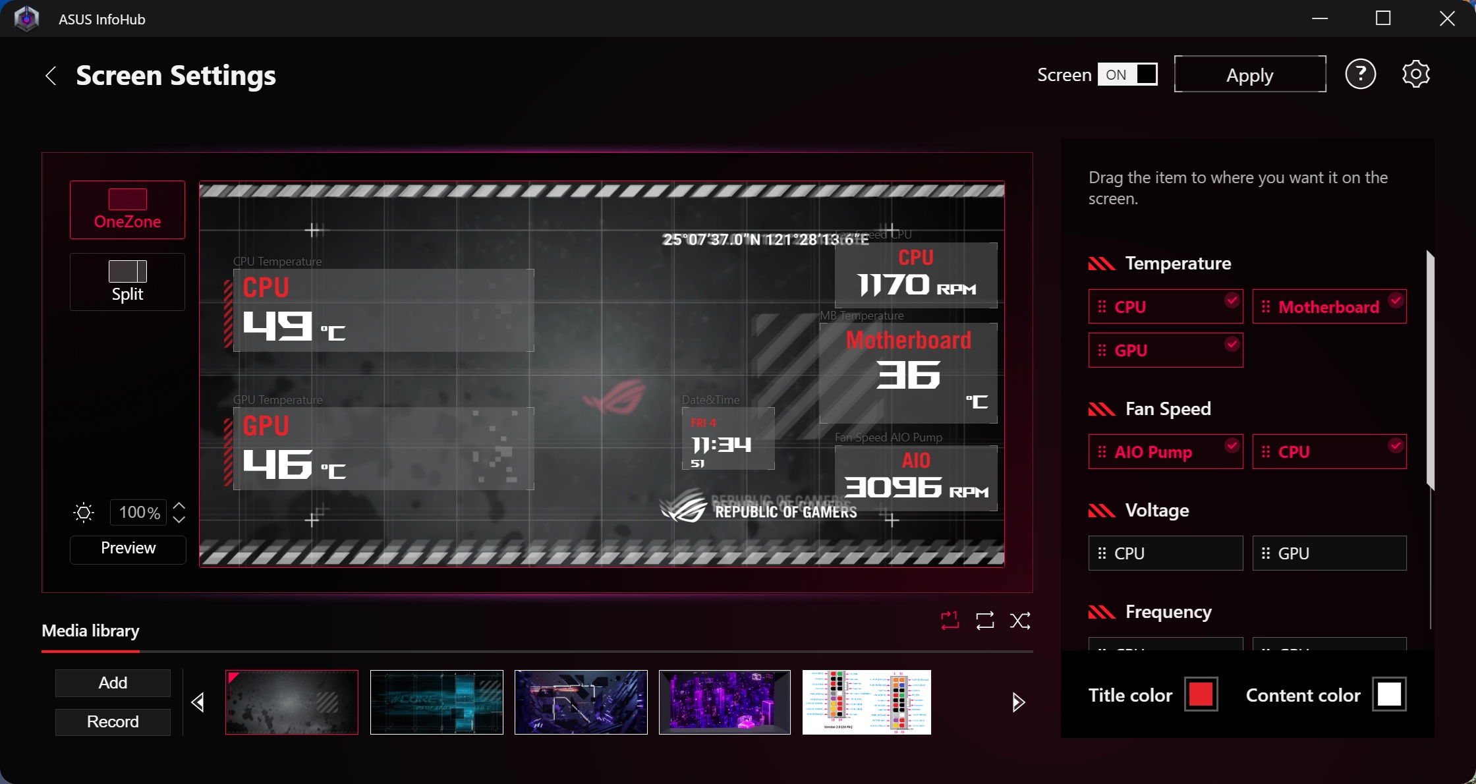Open the help question mark icon

(1360, 74)
